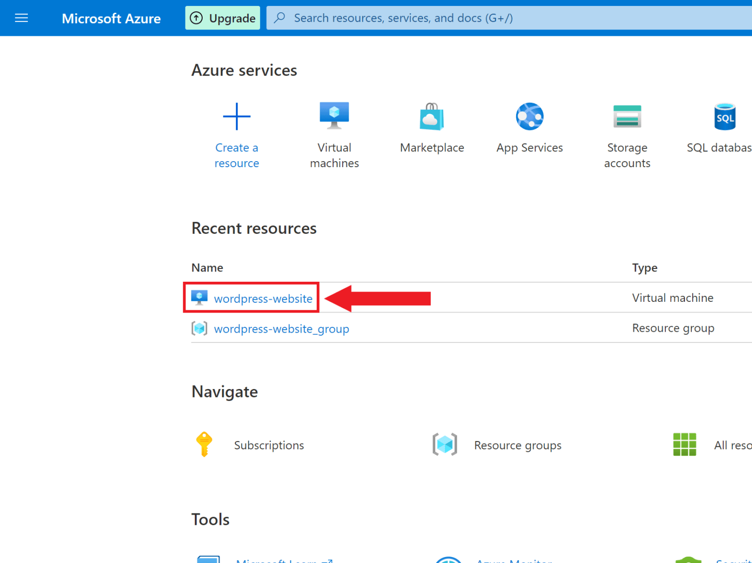This screenshot has width=752, height=563.
Task: Open the App Services globe icon
Action: pos(530,117)
